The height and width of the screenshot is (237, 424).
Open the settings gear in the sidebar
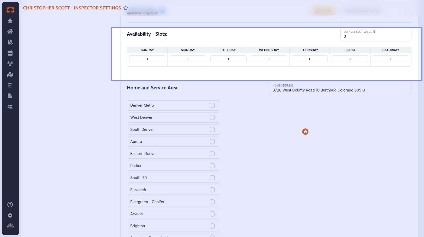[x=10, y=216]
